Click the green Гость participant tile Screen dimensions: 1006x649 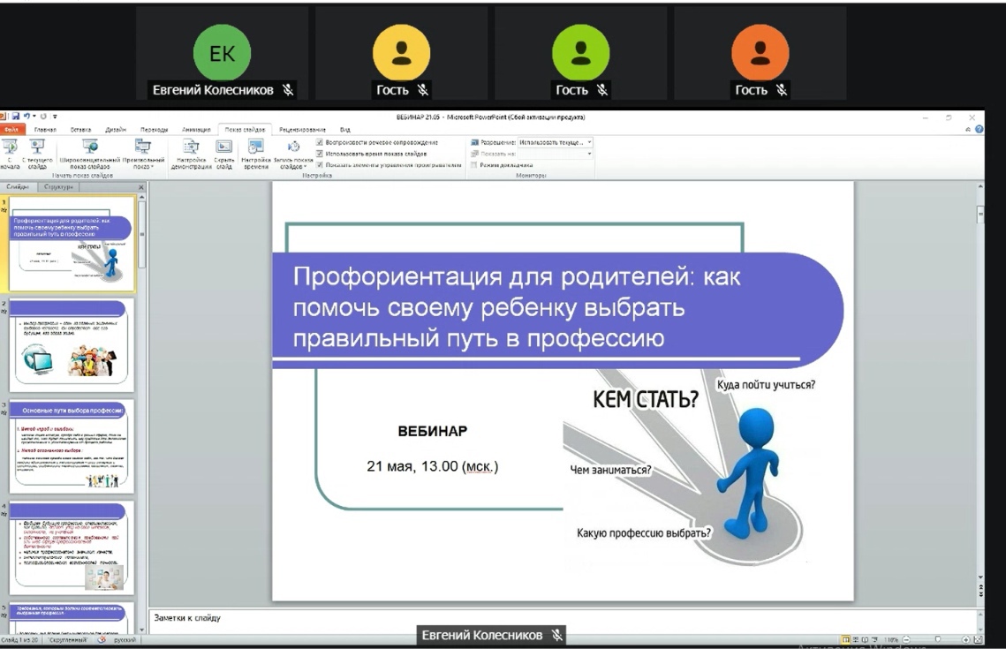coord(580,54)
